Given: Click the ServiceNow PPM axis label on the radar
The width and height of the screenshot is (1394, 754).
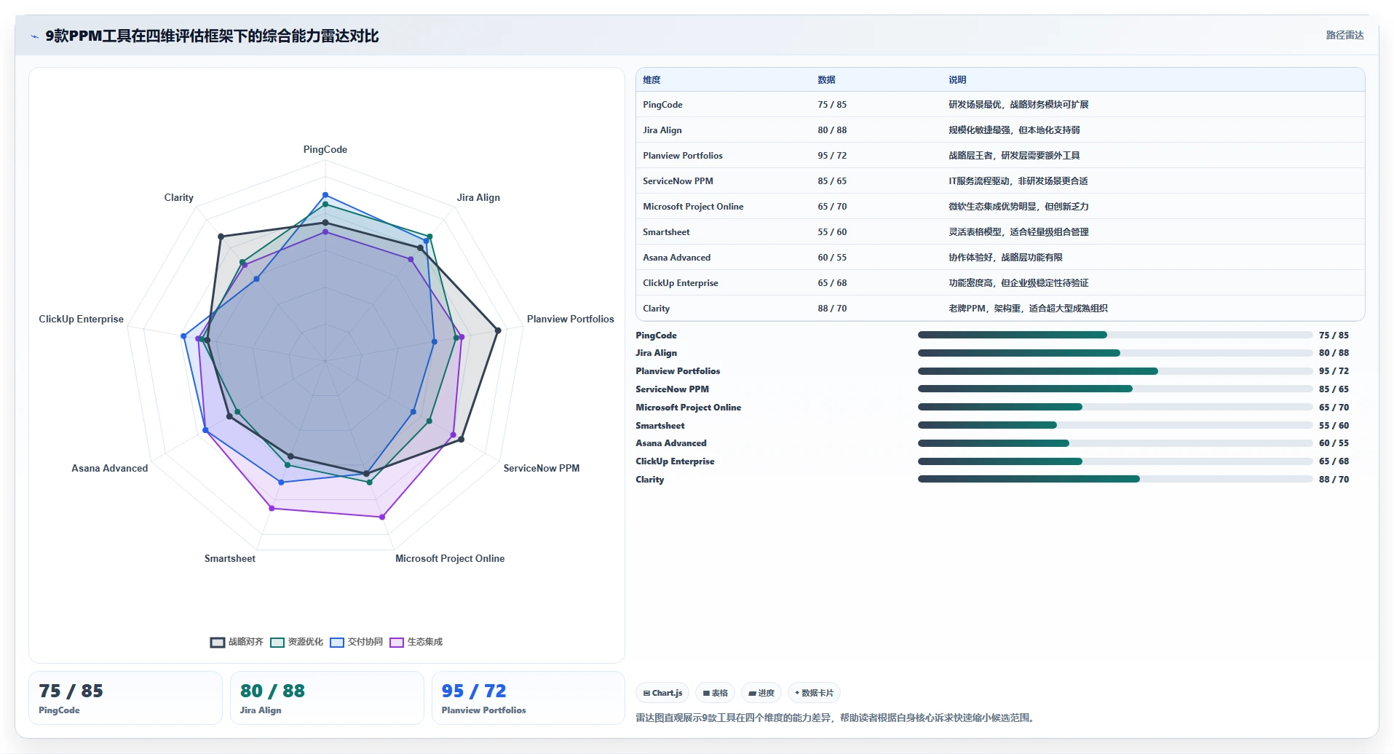Looking at the screenshot, I should point(542,469).
